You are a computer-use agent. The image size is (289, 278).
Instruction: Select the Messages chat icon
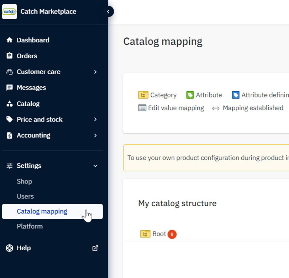click(9, 88)
